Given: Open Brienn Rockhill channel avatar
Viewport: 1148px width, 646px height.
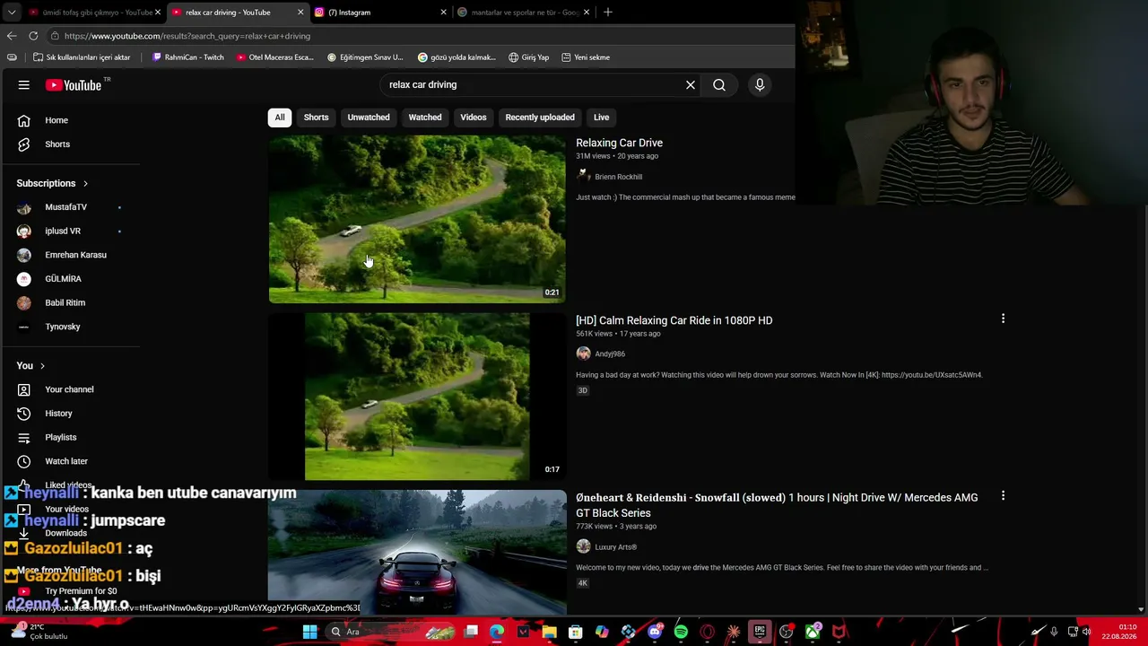Looking at the screenshot, I should (x=583, y=177).
